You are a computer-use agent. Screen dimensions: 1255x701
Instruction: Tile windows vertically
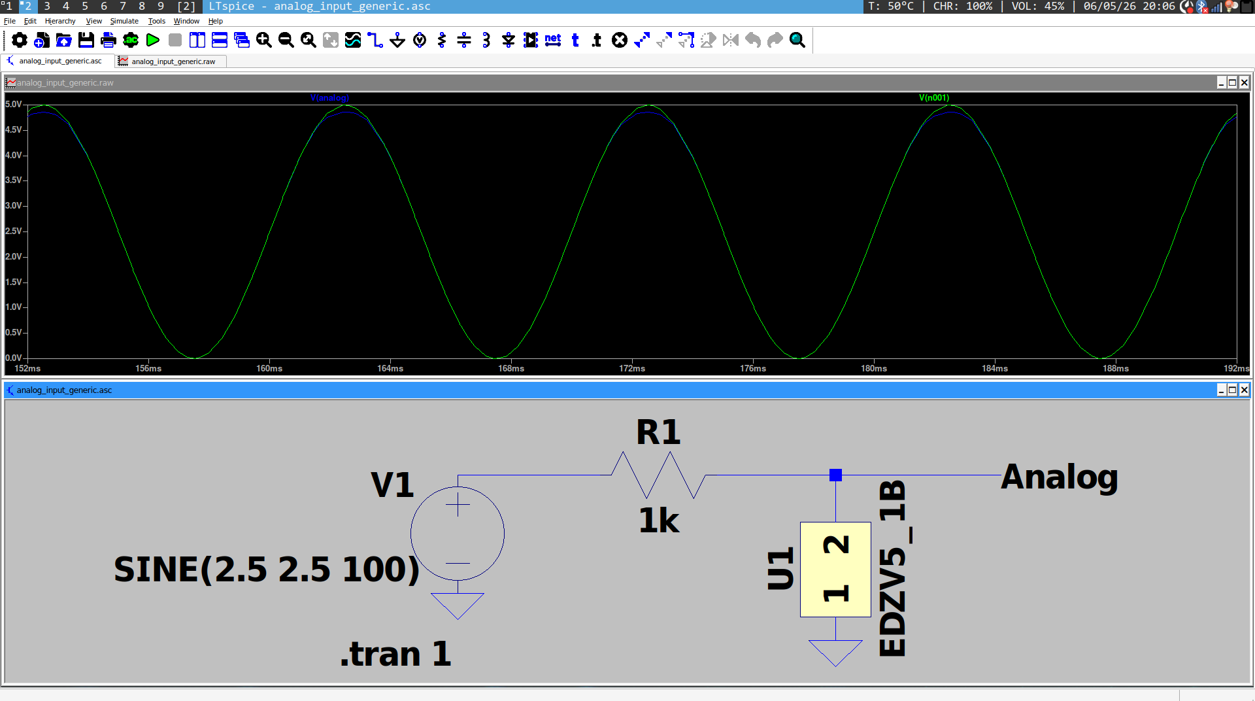tap(197, 40)
